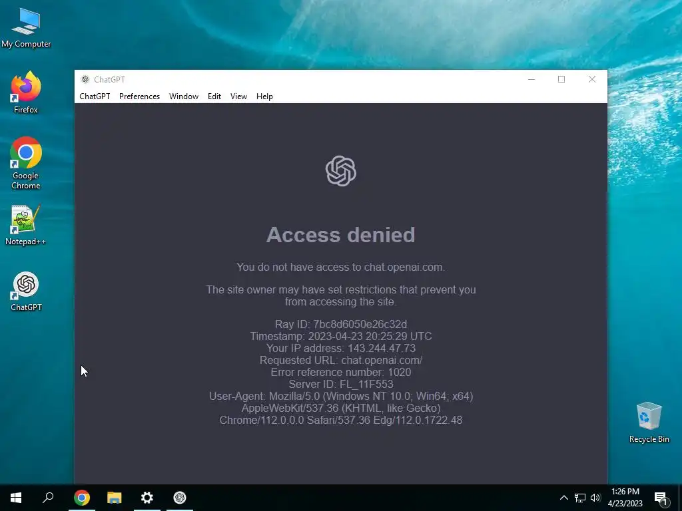The width and height of the screenshot is (682, 511).
Task: Select the Firefox desktop shortcut
Action: 26,92
